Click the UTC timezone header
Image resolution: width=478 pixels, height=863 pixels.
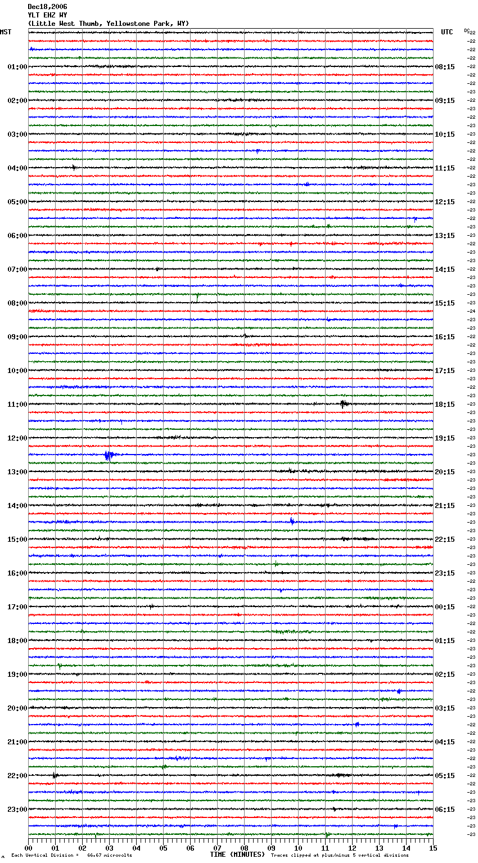(x=447, y=32)
